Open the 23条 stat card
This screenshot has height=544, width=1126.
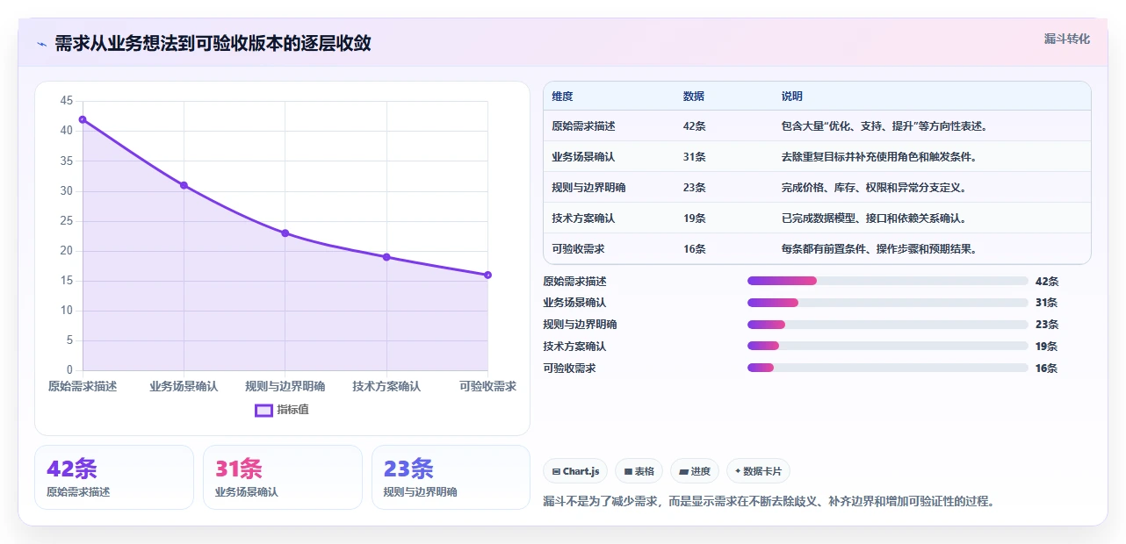[451, 477]
